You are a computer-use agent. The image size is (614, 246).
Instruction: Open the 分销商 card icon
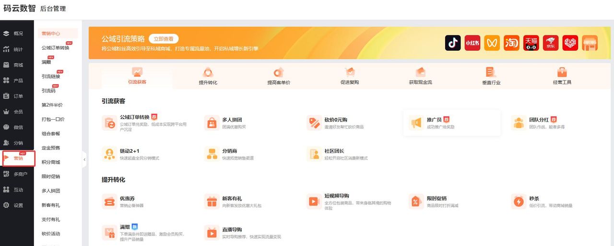(212, 154)
